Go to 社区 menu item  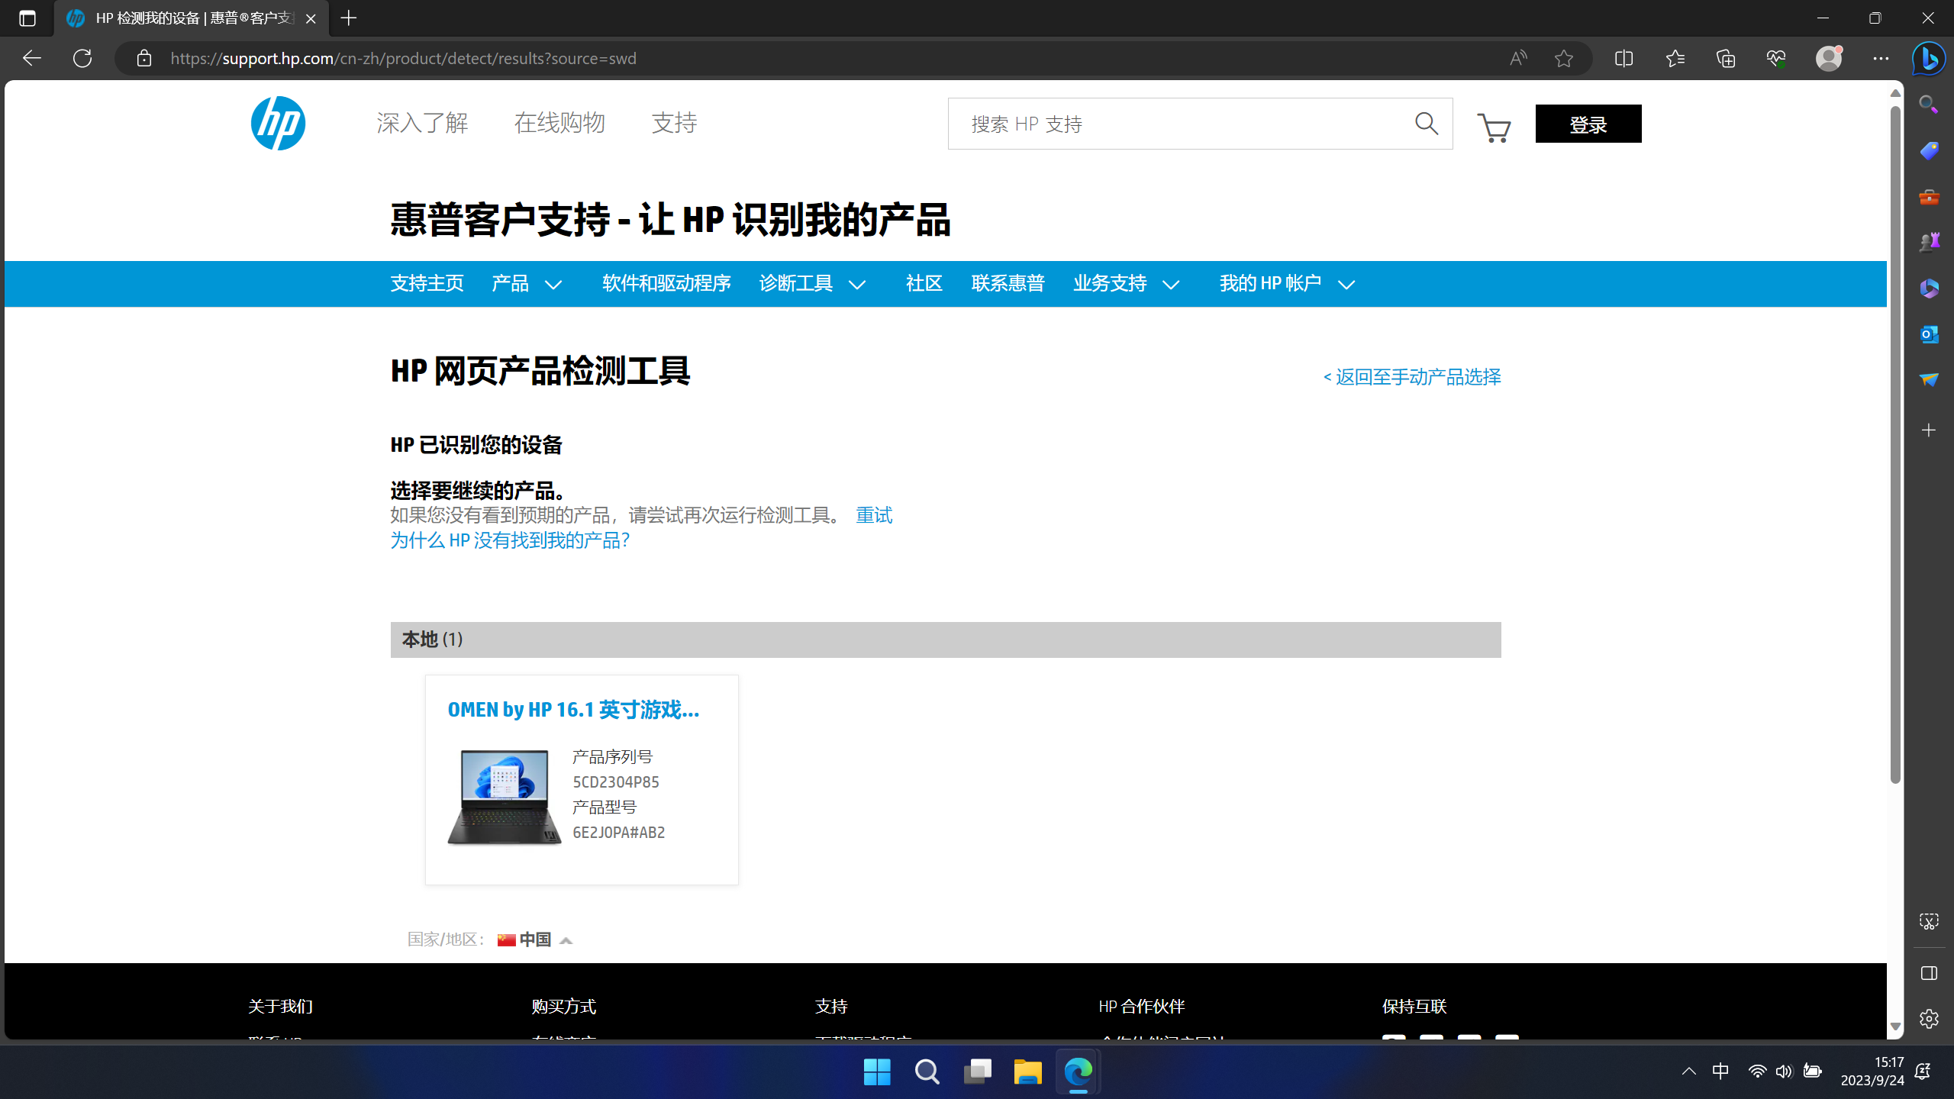pyautogui.click(x=924, y=284)
